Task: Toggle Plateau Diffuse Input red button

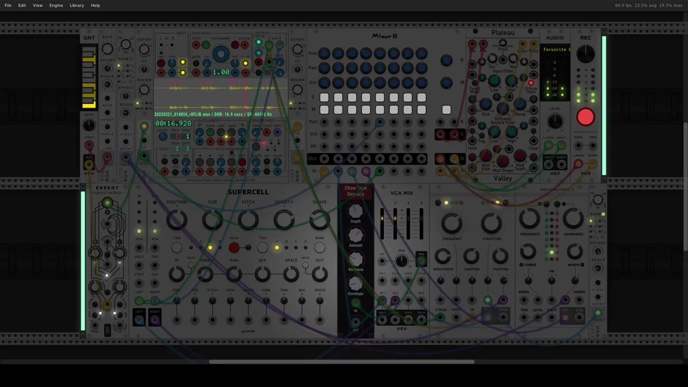Action: click(531, 83)
